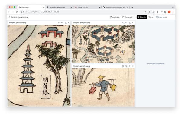Close the top-right map pane

[x=133, y=23]
